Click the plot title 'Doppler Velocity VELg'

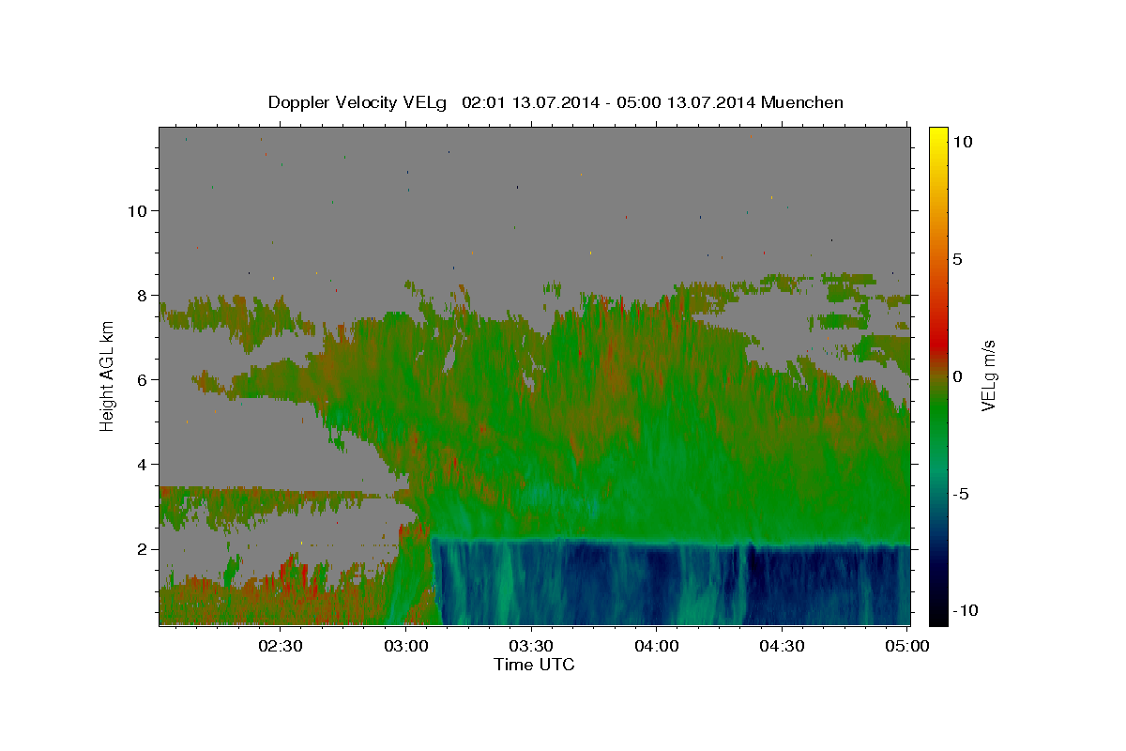(358, 102)
